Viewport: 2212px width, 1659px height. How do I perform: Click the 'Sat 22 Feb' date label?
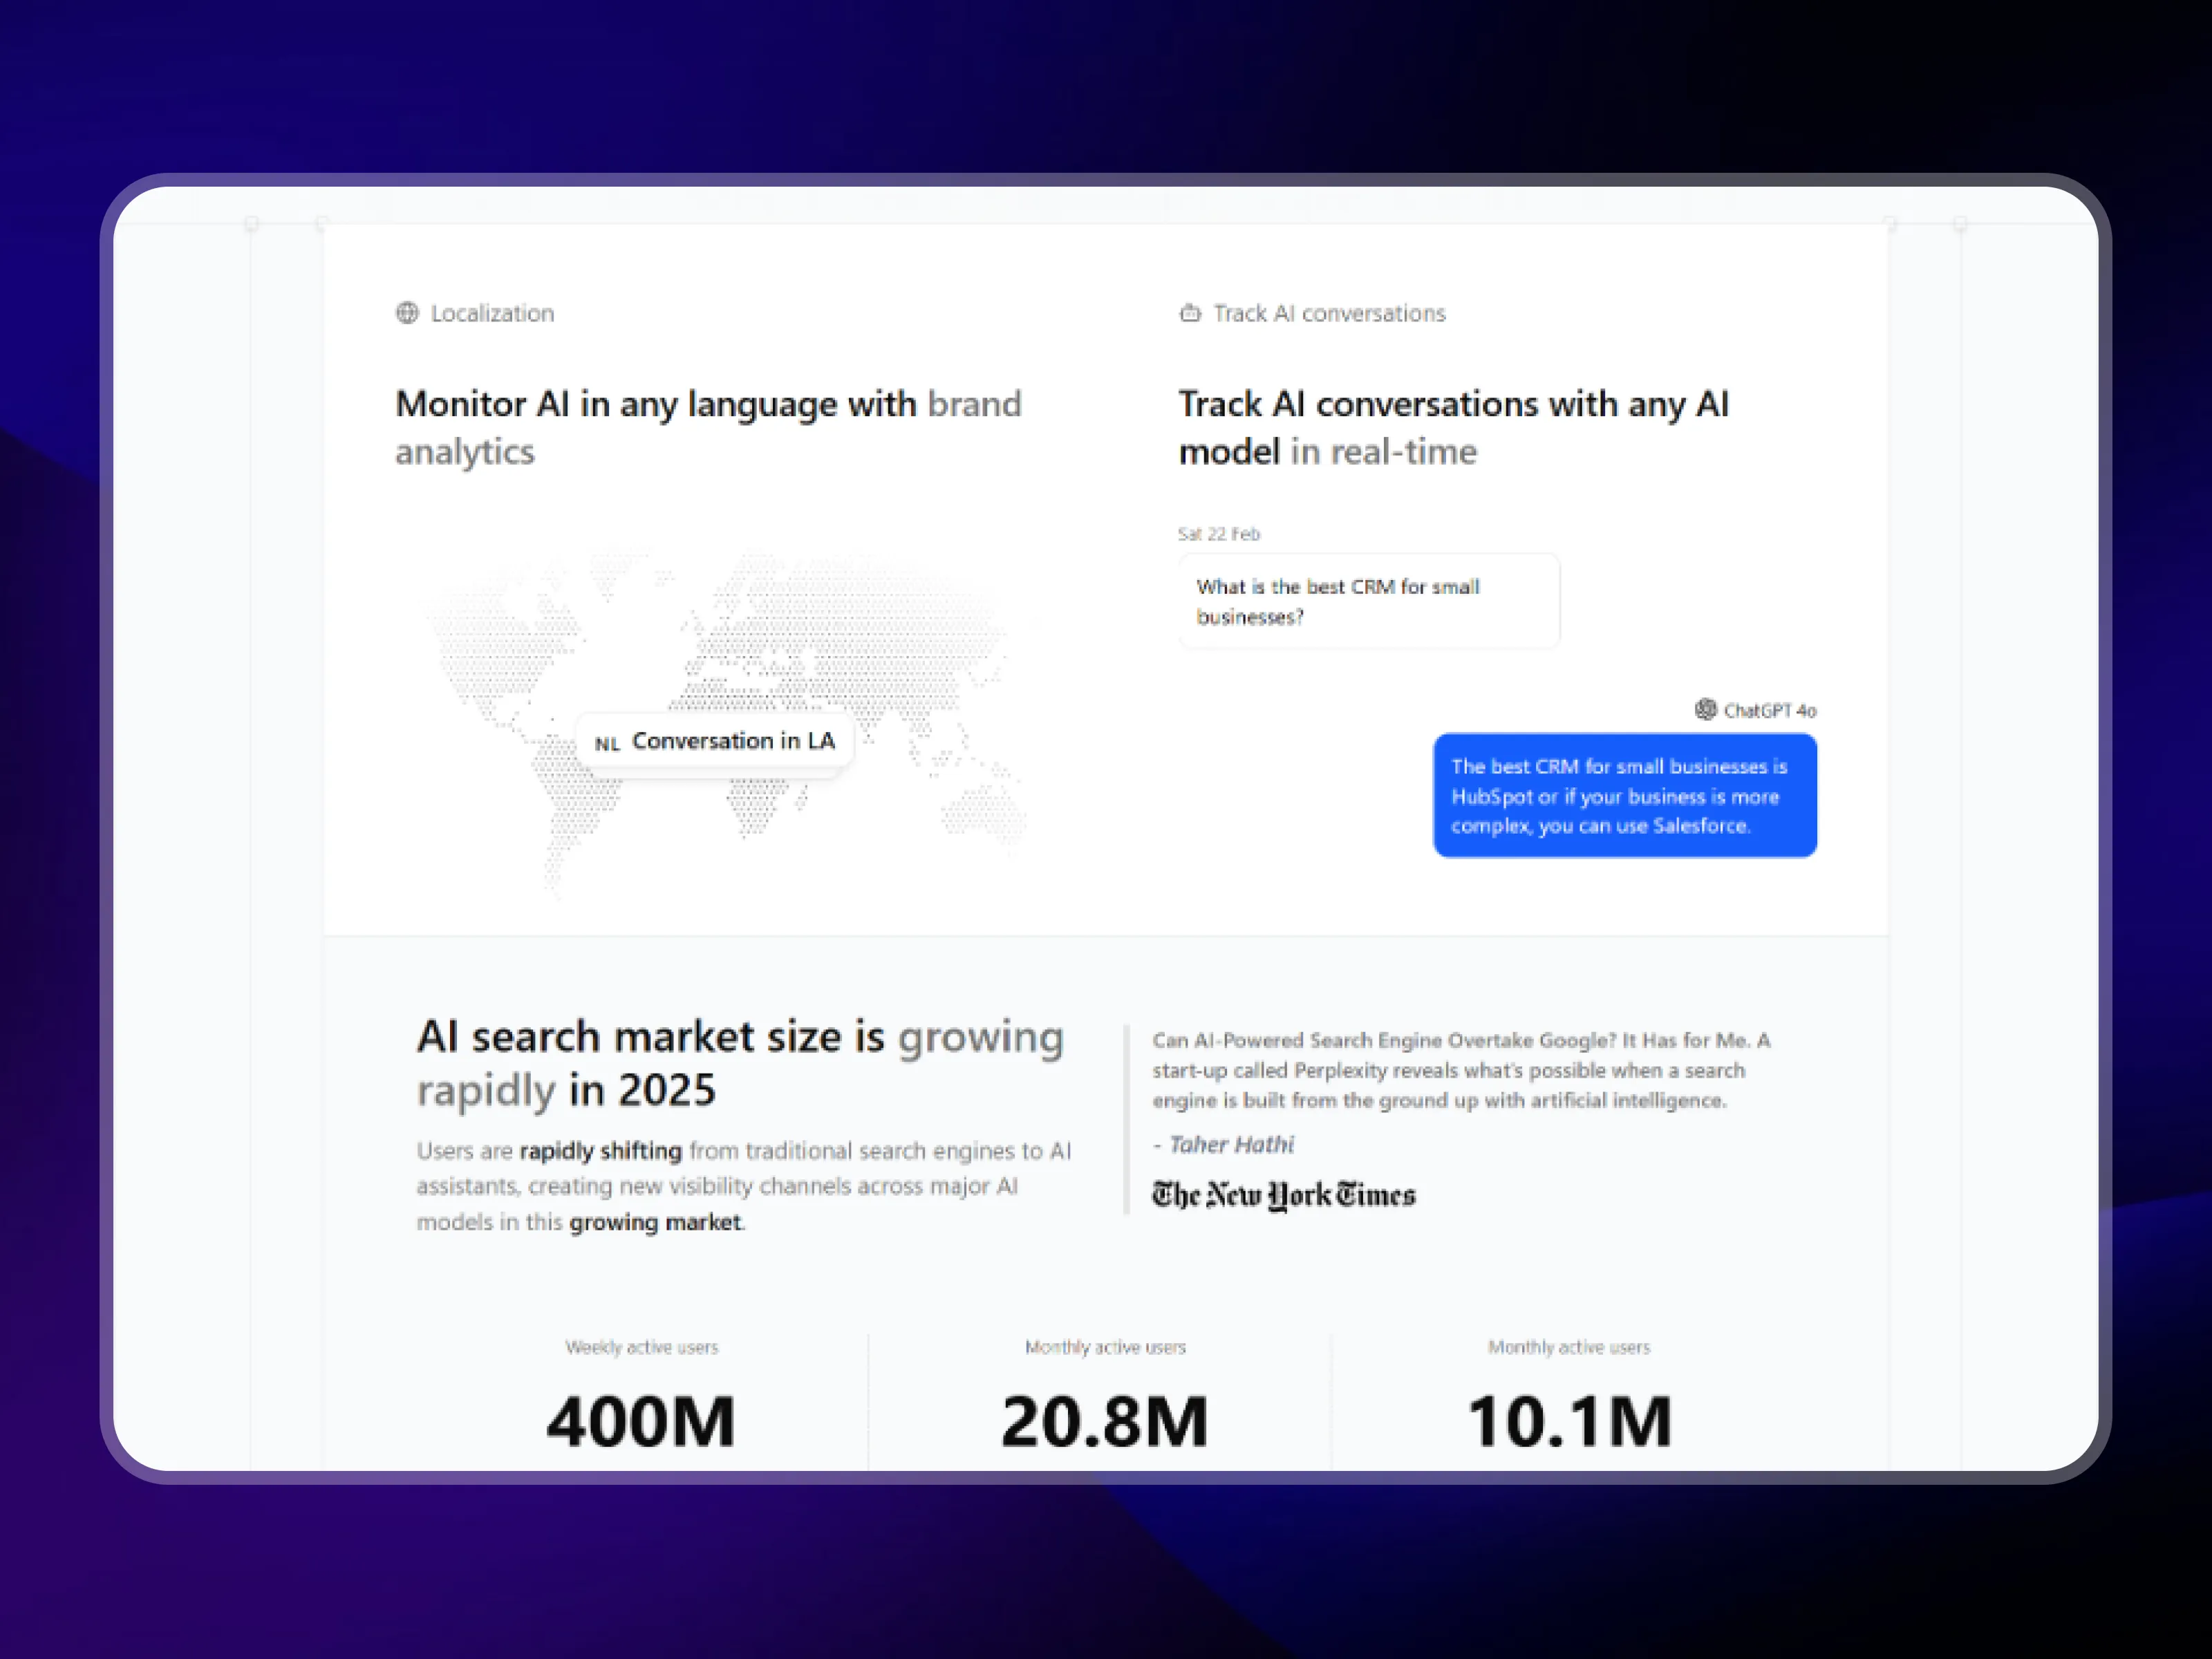(x=1218, y=534)
